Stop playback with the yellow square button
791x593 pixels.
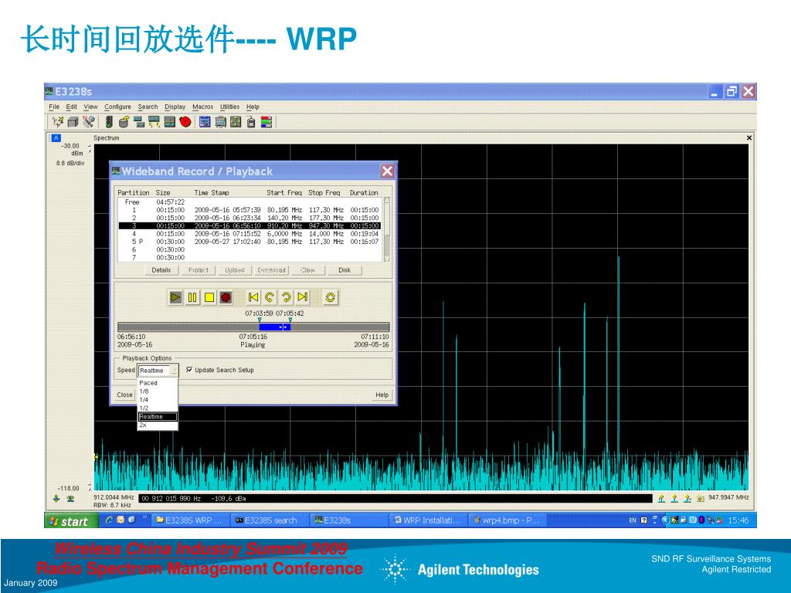pyautogui.click(x=209, y=297)
